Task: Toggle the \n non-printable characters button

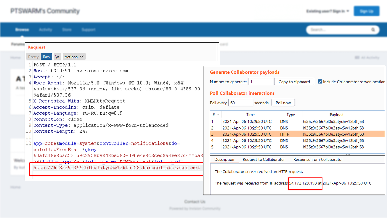Action: pyautogui.click(x=57, y=57)
